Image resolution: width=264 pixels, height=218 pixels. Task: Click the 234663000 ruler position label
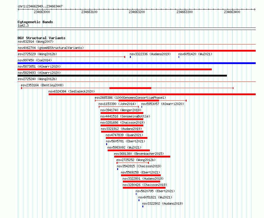pos(42,12)
